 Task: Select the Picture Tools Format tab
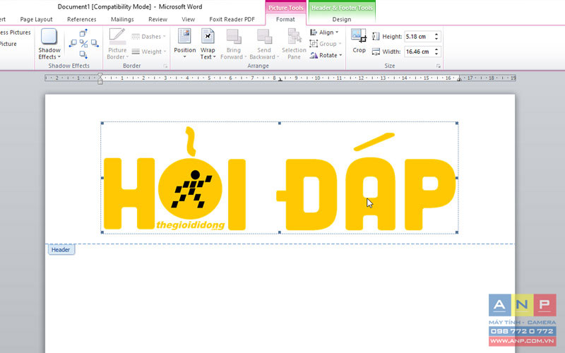[x=285, y=19]
